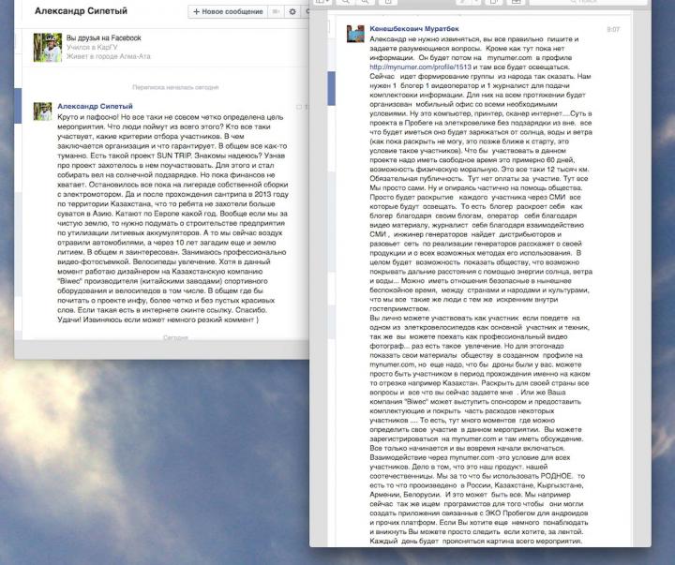Viewport: 675px width, 565px height.
Task: Open the gear settings menu in Facebook messages
Action: [292, 11]
